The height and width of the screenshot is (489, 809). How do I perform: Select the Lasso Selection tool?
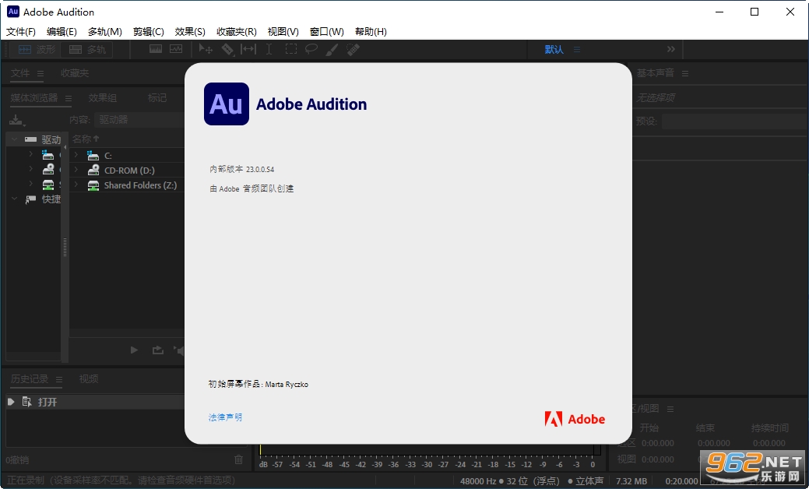pyautogui.click(x=311, y=49)
